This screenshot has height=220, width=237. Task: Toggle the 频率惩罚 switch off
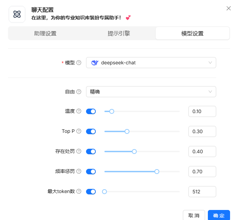click(x=91, y=172)
